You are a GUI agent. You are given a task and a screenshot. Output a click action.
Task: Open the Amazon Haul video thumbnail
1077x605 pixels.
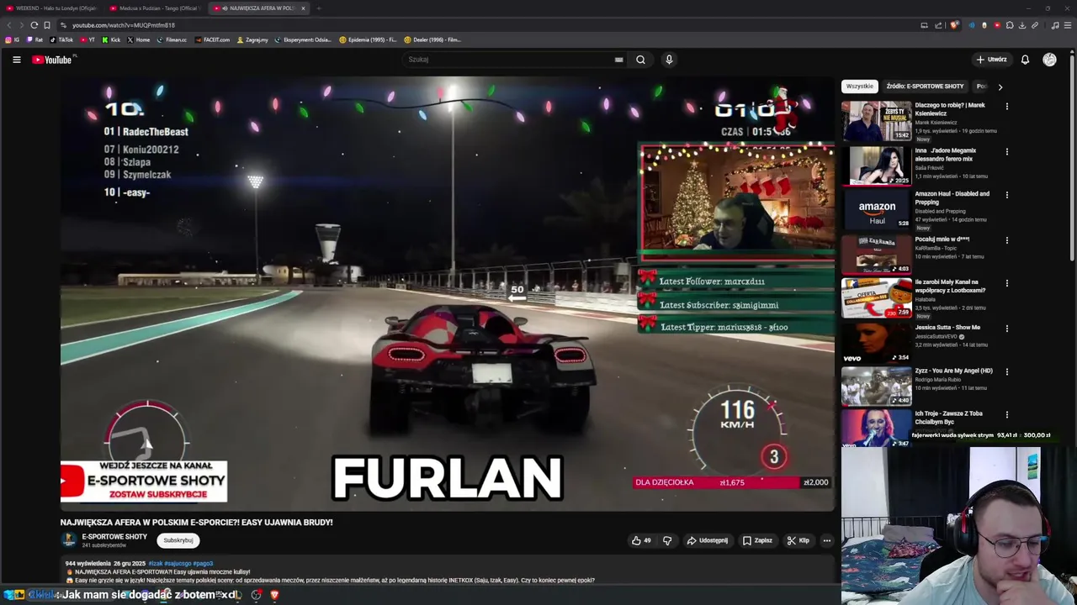(876, 209)
